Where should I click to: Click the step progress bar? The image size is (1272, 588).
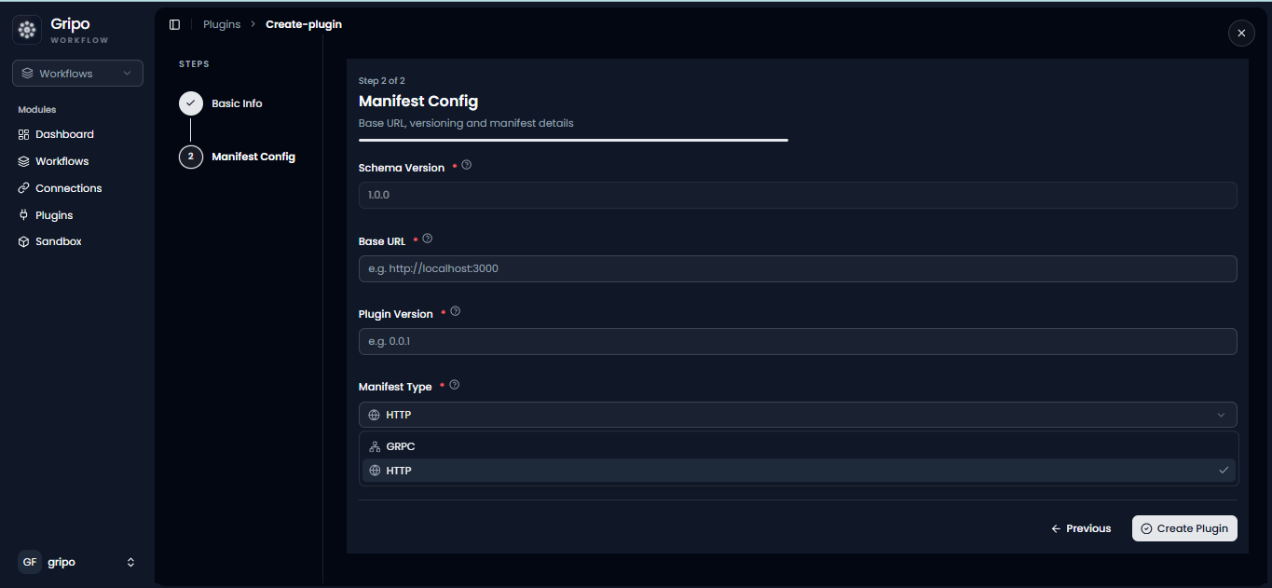click(573, 140)
